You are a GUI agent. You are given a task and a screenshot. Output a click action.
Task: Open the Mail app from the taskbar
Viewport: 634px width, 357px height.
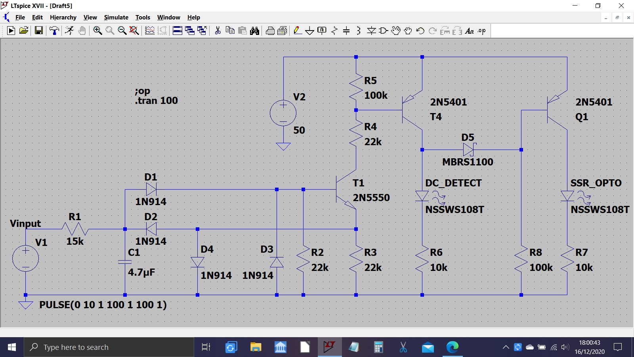[x=428, y=347]
